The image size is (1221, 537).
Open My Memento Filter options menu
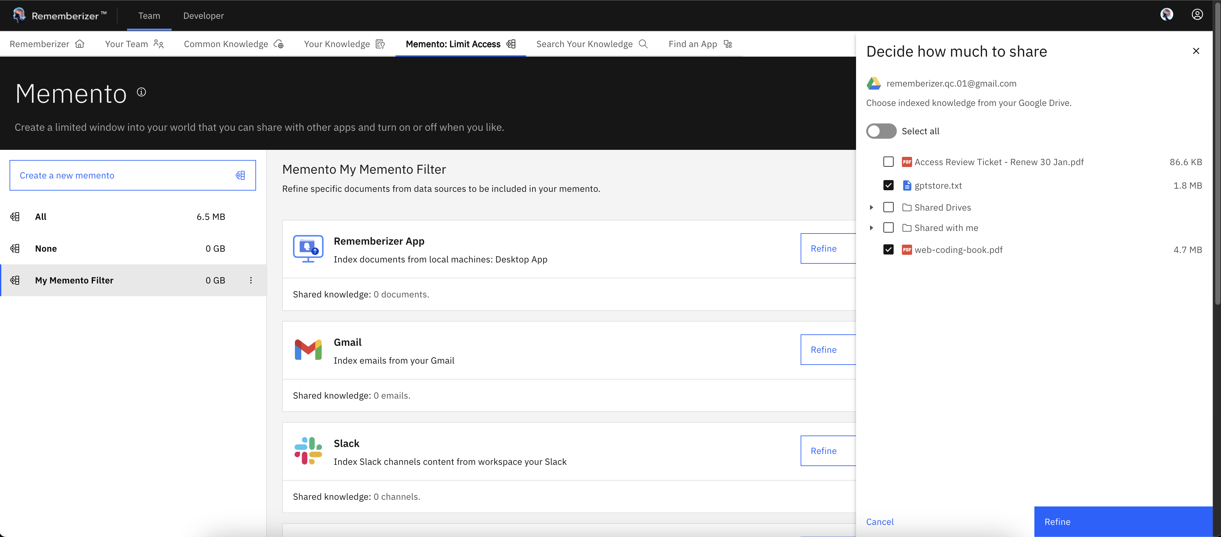point(251,280)
